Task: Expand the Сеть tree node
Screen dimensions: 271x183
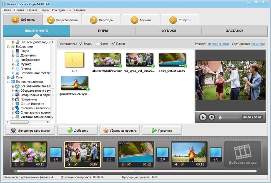Action: pos(8,78)
